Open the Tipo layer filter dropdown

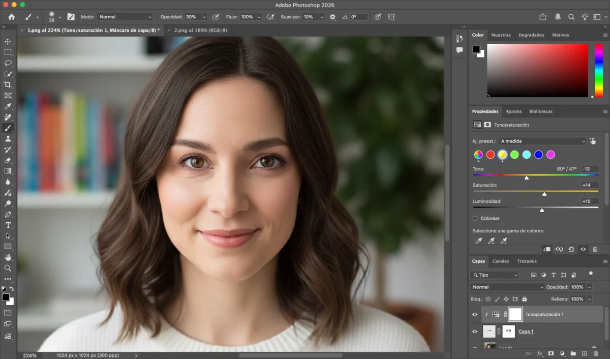pyautogui.click(x=495, y=275)
